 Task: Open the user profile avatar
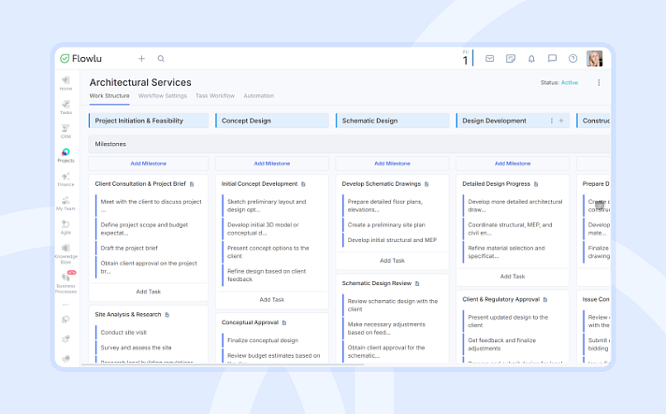pyautogui.click(x=595, y=59)
